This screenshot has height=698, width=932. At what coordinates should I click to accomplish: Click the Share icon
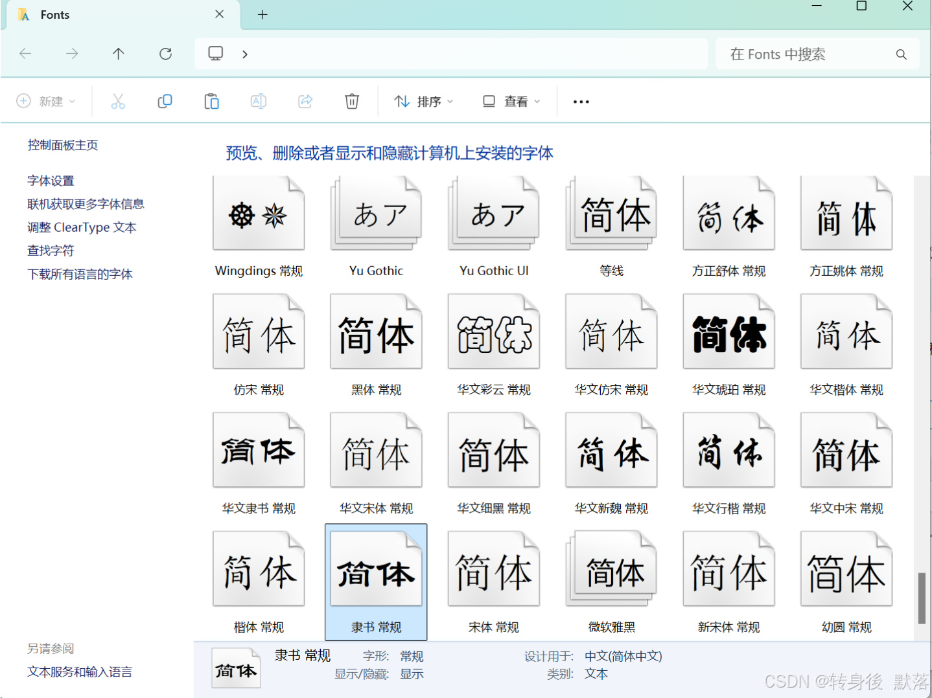coord(305,101)
